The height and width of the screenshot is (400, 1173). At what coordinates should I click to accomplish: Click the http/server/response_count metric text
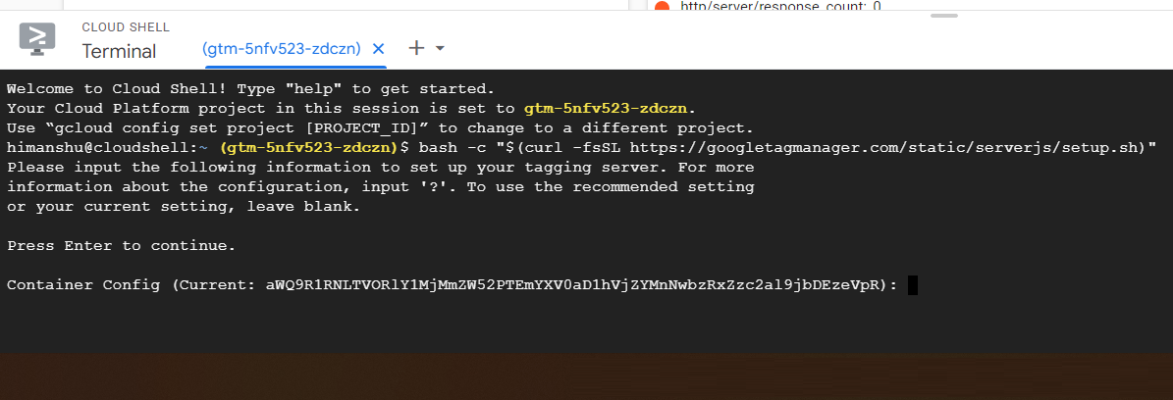coord(779,7)
